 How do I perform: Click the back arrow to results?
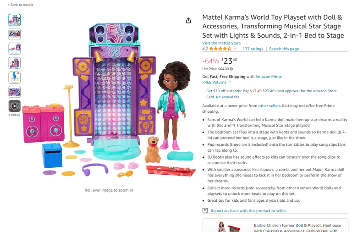click(x=9, y=5)
